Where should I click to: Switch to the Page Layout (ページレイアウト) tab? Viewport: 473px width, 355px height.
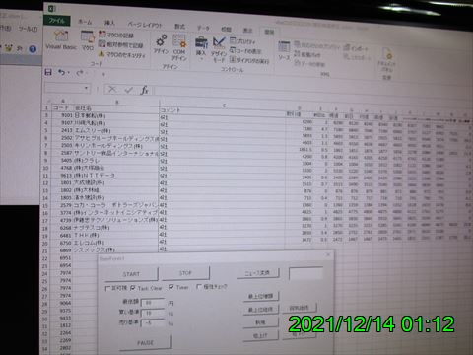click(x=145, y=25)
